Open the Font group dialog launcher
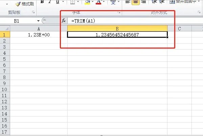This screenshot has height=136, width=203. [x=119, y=12]
